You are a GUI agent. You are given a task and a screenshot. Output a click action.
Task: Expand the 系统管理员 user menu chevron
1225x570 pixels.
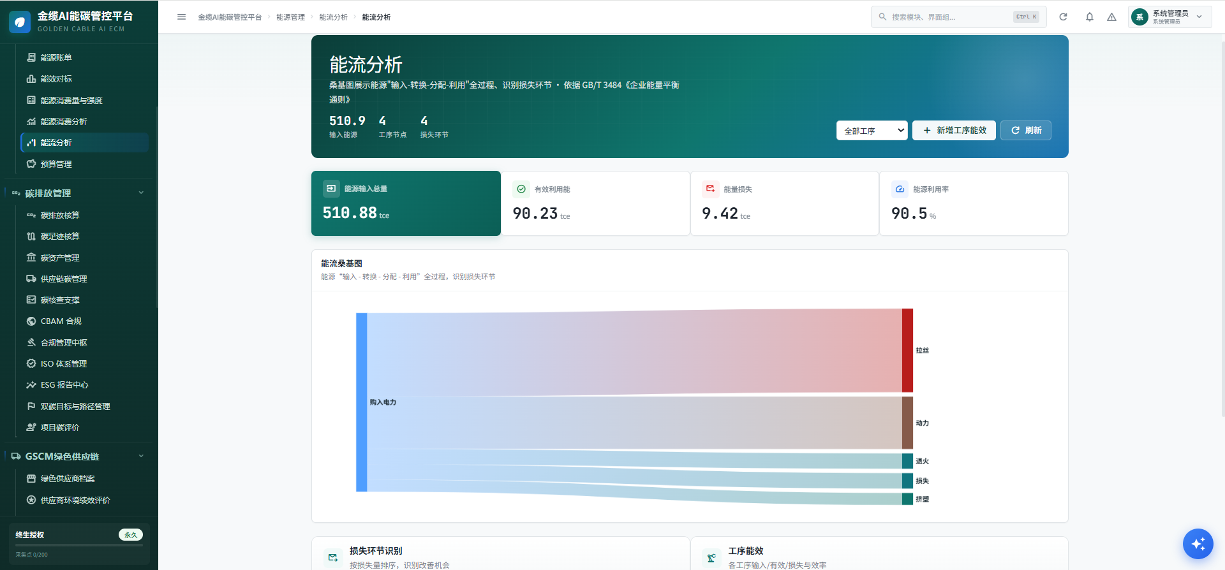(x=1199, y=17)
